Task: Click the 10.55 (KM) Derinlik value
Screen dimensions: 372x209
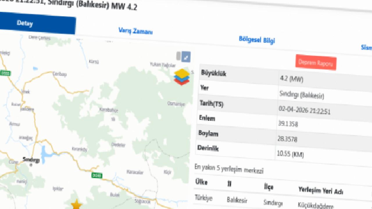Action: pos(290,154)
